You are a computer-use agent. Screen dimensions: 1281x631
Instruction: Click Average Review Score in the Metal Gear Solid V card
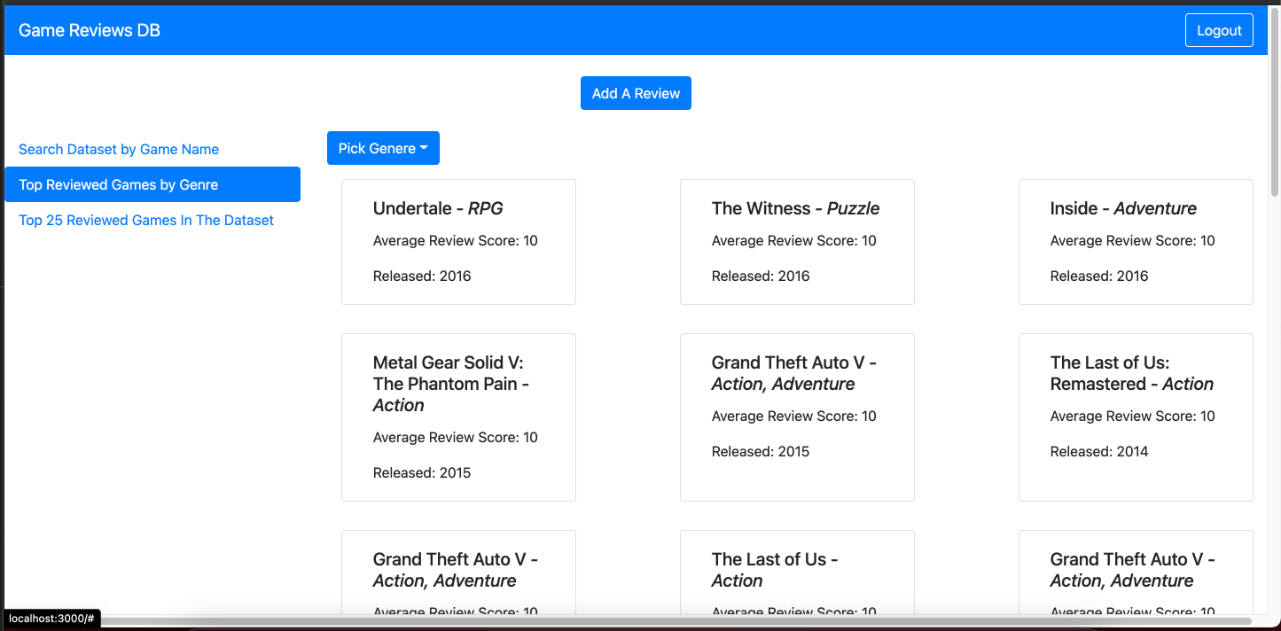point(455,438)
